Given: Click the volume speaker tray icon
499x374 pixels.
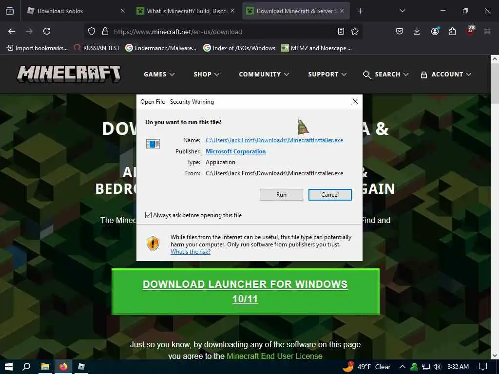Looking at the screenshot, I should point(437,367).
